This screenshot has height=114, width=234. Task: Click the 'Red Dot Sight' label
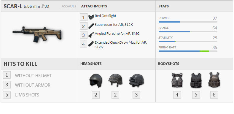(106, 16)
